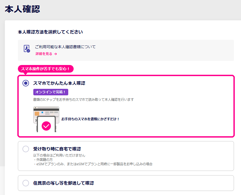241x195 pixels.
Task: Select スマホでかんたん本人確認 radio button
Action: pyautogui.click(x=26, y=83)
